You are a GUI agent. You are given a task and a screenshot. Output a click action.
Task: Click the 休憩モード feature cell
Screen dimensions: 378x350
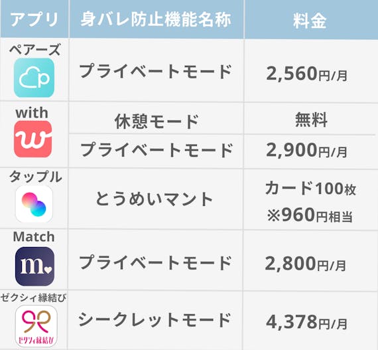[157, 122]
